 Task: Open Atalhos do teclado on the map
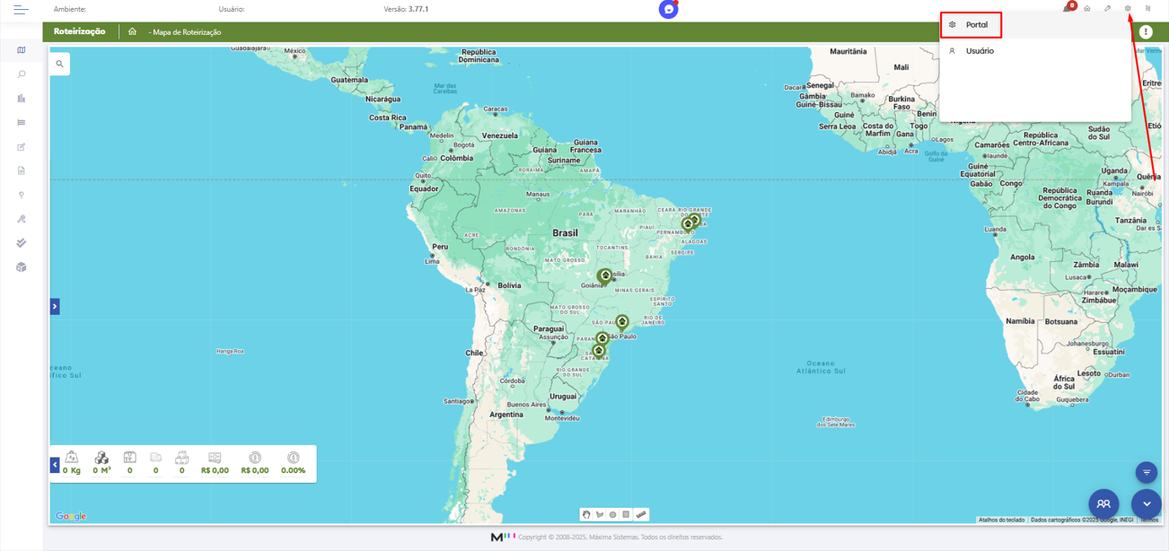point(1002,520)
